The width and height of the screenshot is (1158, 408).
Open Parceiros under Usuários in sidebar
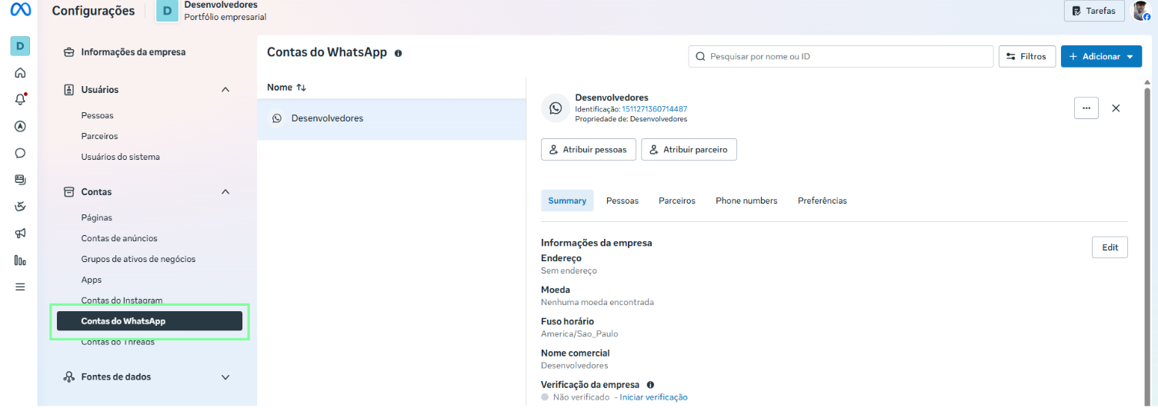[x=99, y=136]
